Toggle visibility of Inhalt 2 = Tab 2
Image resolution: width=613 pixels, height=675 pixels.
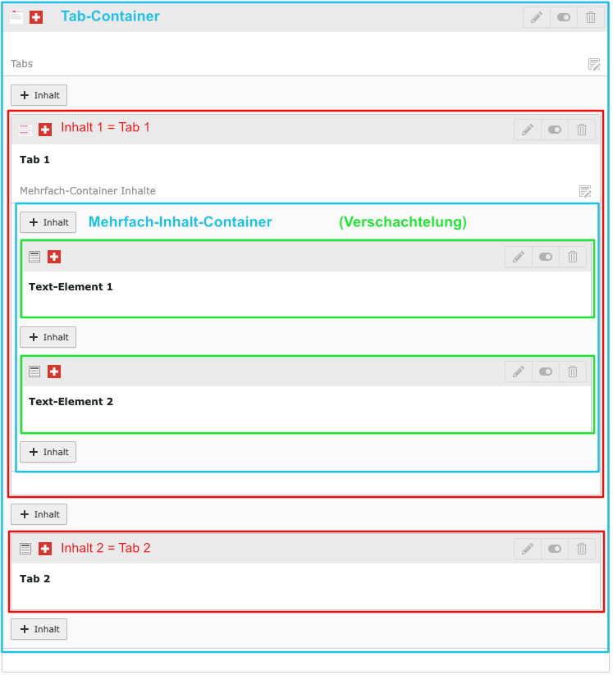click(x=555, y=549)
